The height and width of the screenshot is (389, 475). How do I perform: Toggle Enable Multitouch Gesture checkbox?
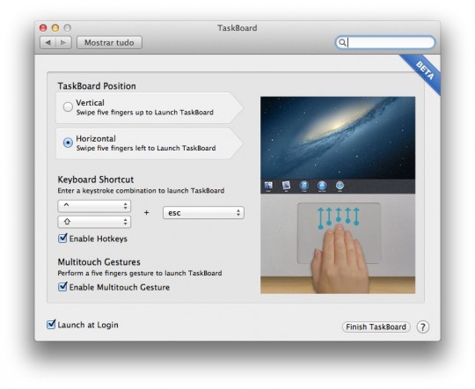coord(62,287)
